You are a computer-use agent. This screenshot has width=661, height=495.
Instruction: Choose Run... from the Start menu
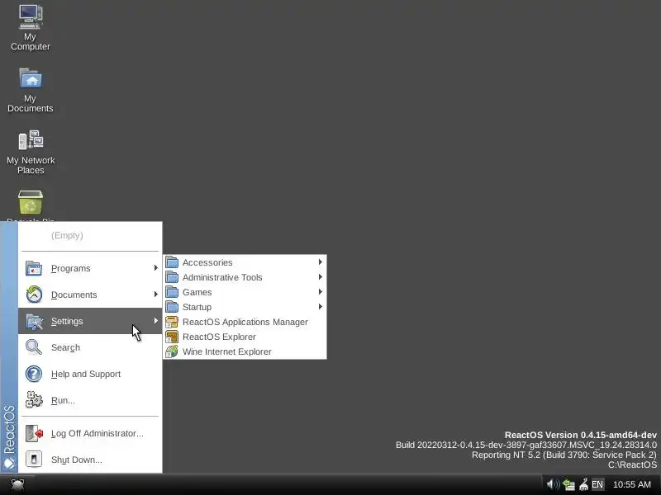(90, 400)
